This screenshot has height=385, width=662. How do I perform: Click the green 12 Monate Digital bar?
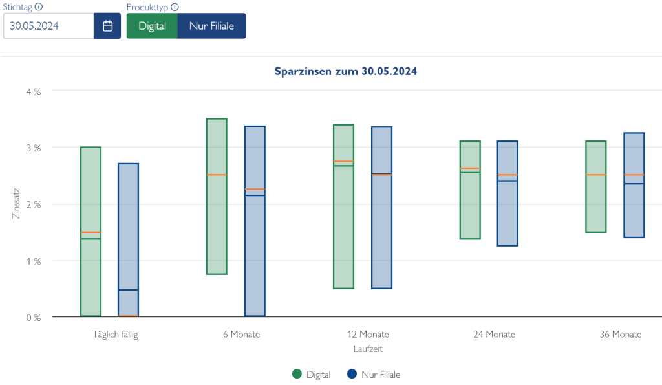click(x=343, y=226)
